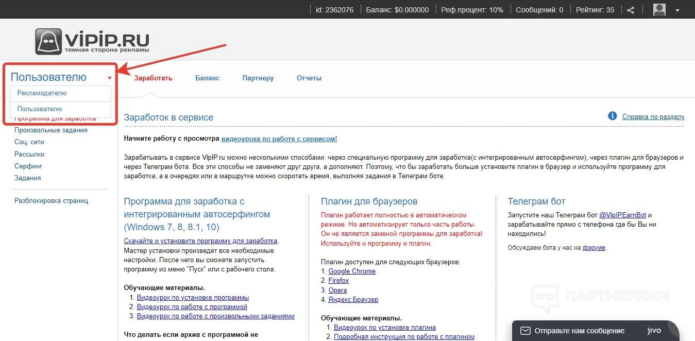Click the envelope icon in chat widget
The height and width of the screenshot is (341, 695).
(x=525, y=331)
